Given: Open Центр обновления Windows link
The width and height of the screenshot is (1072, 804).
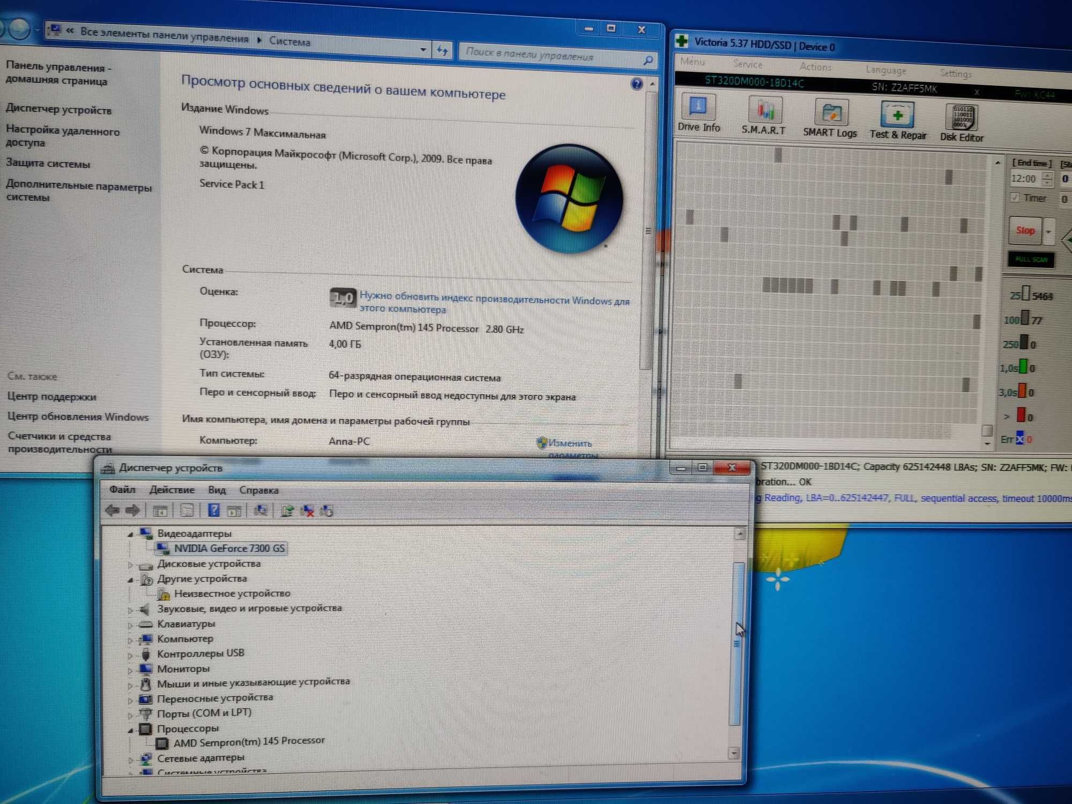Looking at the screenshot, I should pos(78,416).
